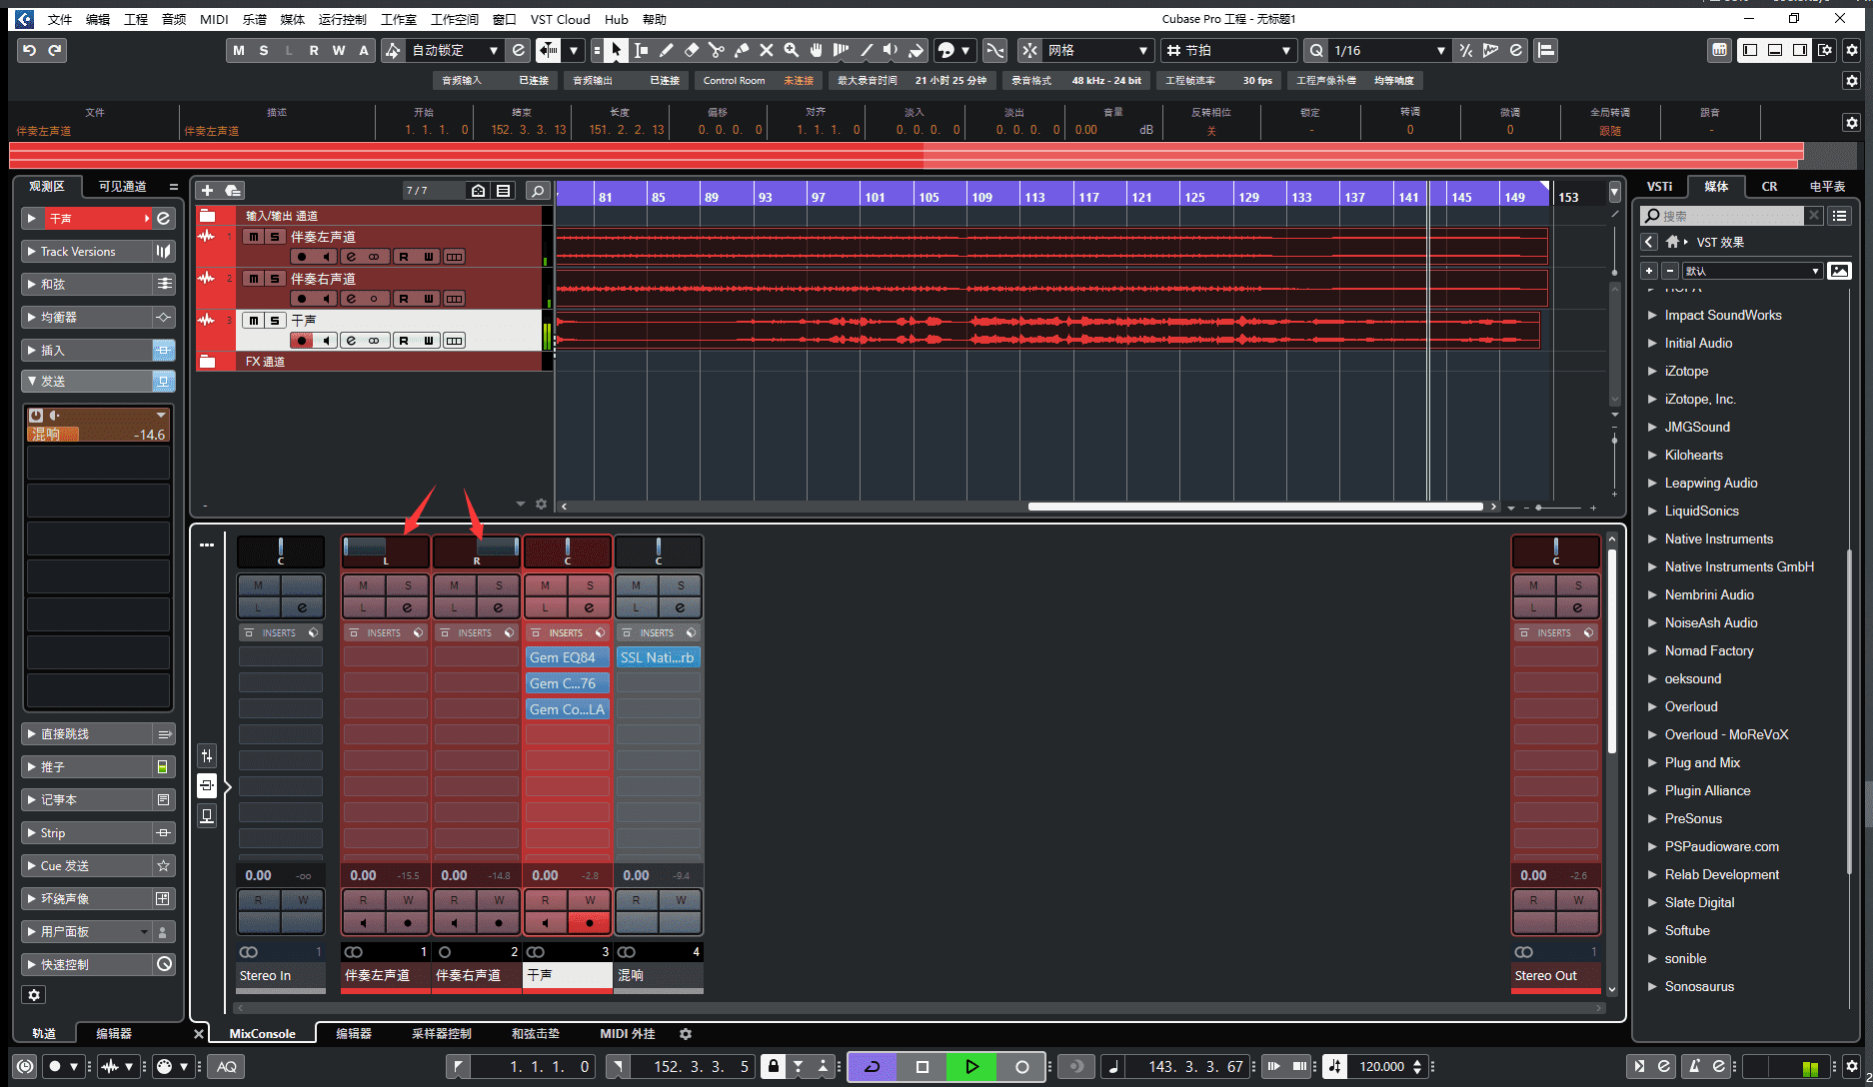Adjust the 混响 send level slider
The image size is (1873, 1087).
click(x=98, y=435)
